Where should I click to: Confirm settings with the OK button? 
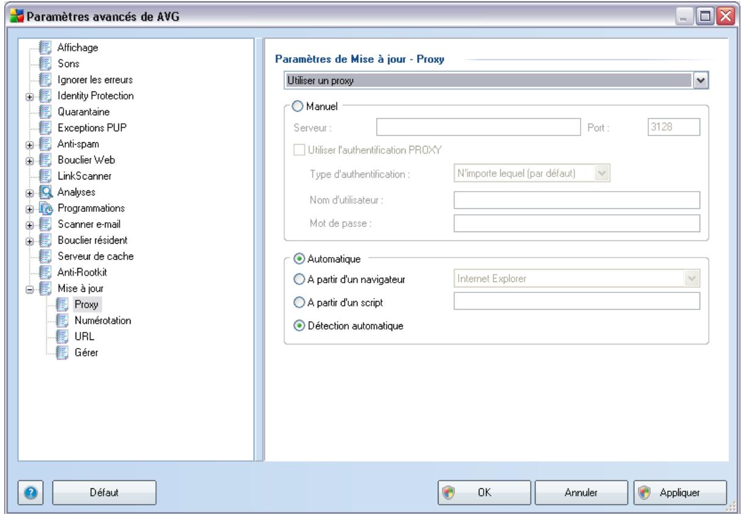coord(484,491)
